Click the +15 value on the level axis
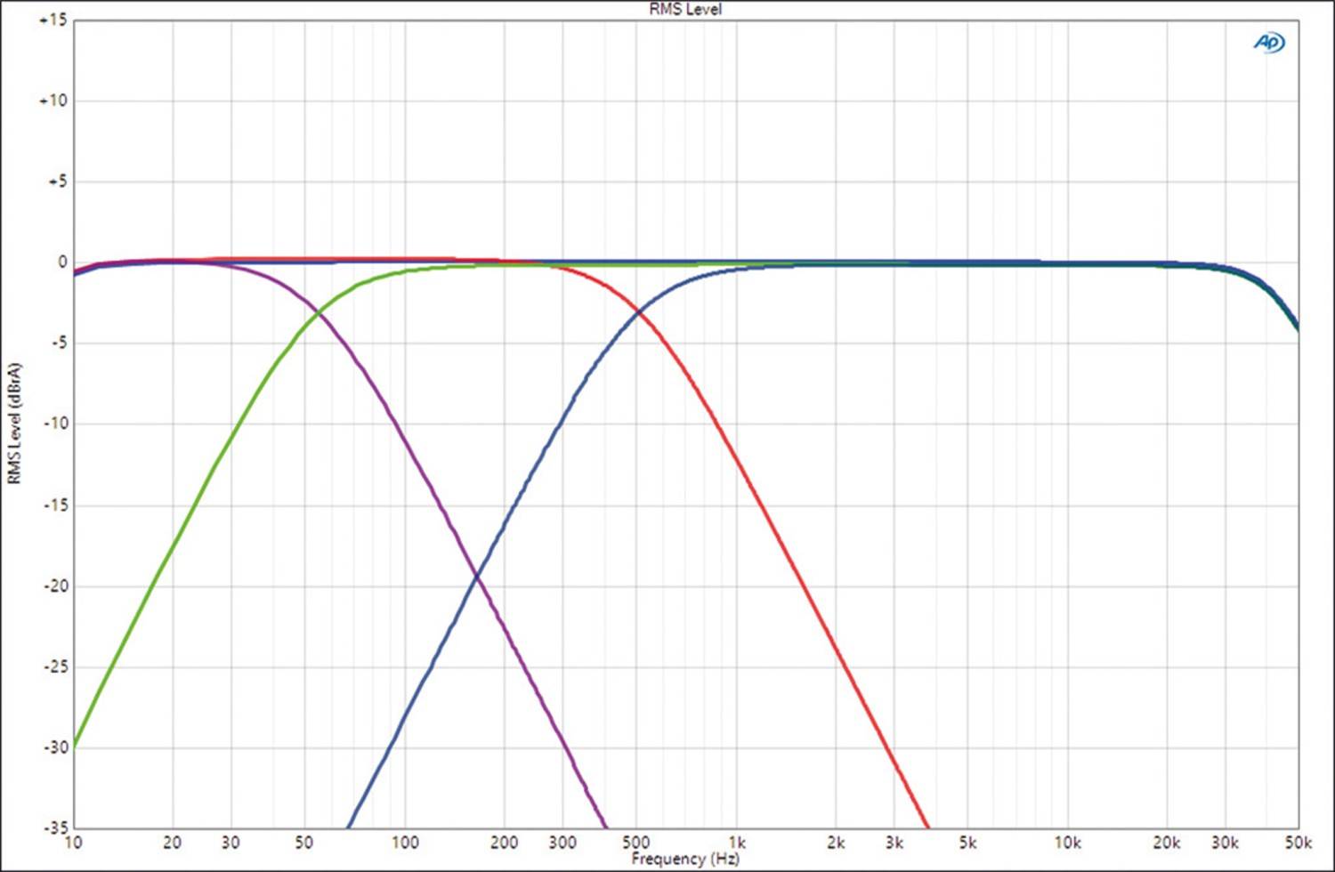This screenshot has height=872, width=1335. coord(53,20)
